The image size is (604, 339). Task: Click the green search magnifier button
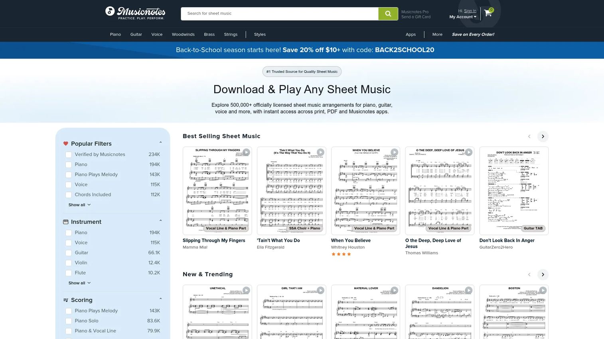click(388, 14)
